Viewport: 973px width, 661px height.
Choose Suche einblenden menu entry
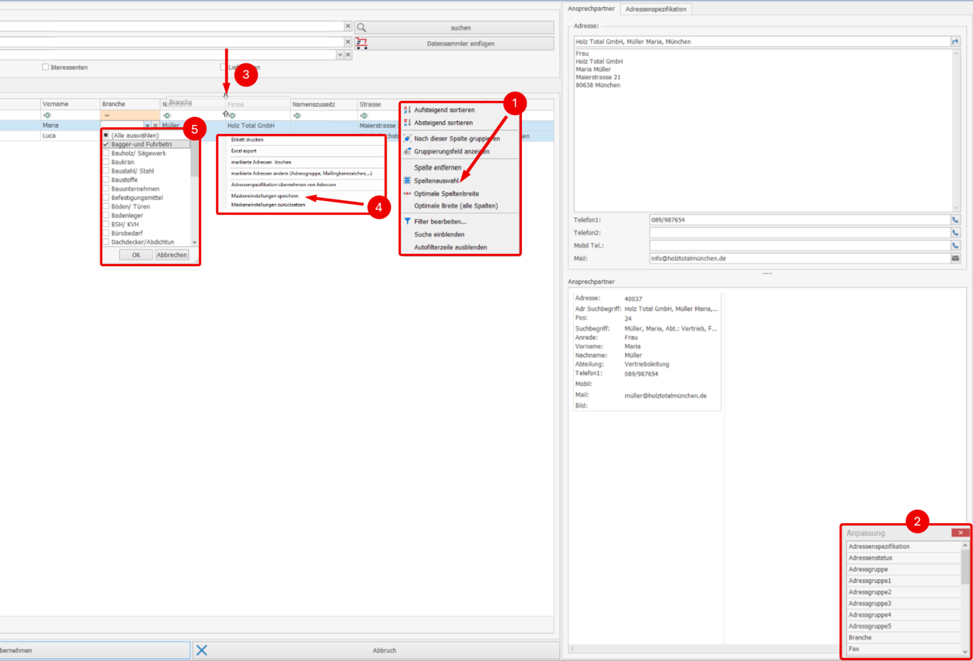point(439,234)
